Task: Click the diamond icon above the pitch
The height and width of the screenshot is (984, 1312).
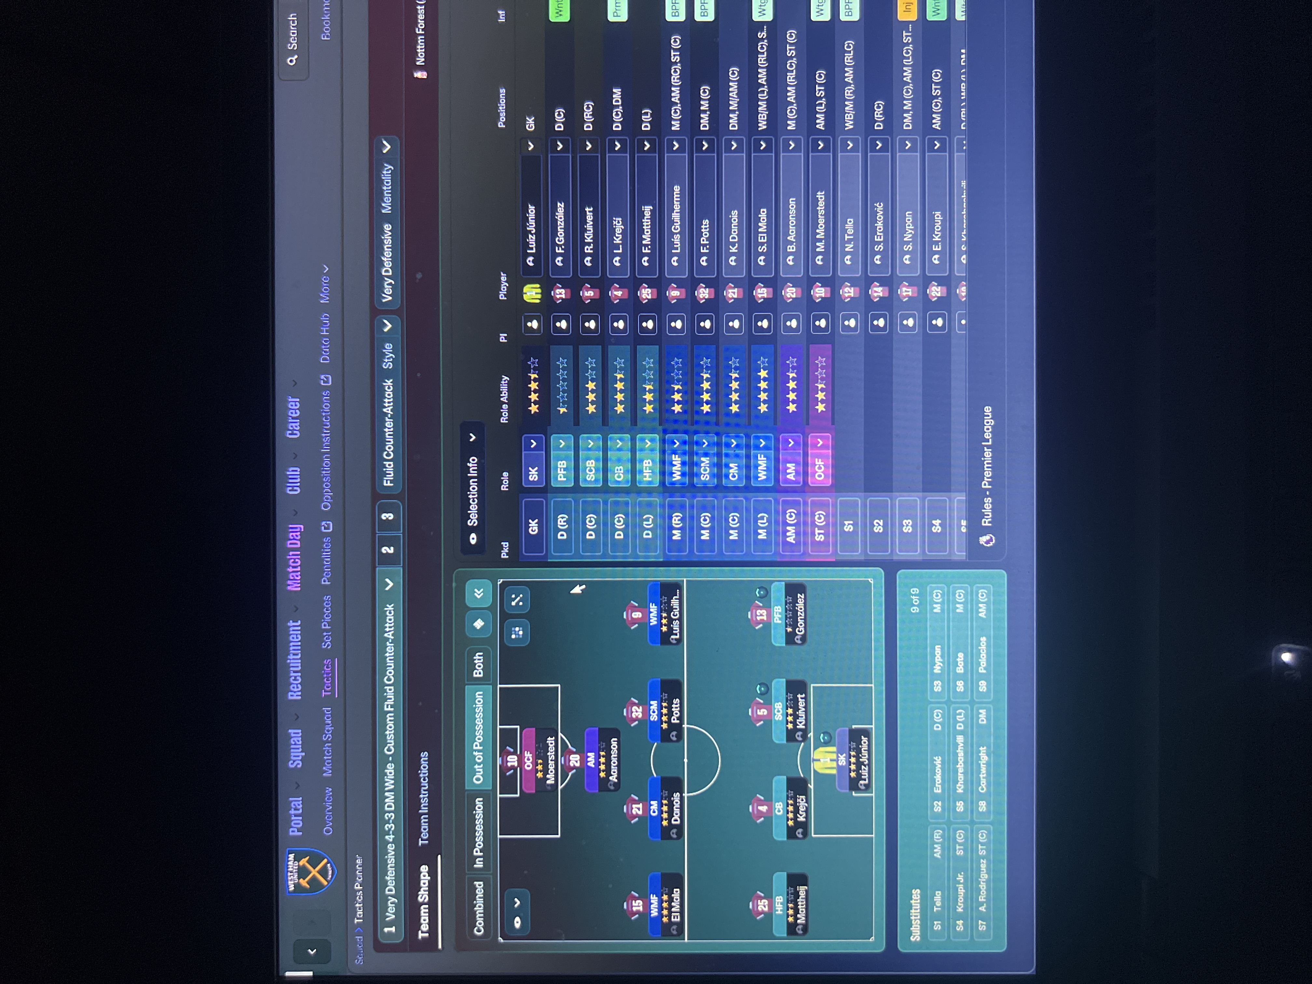Action: [479, 624]
